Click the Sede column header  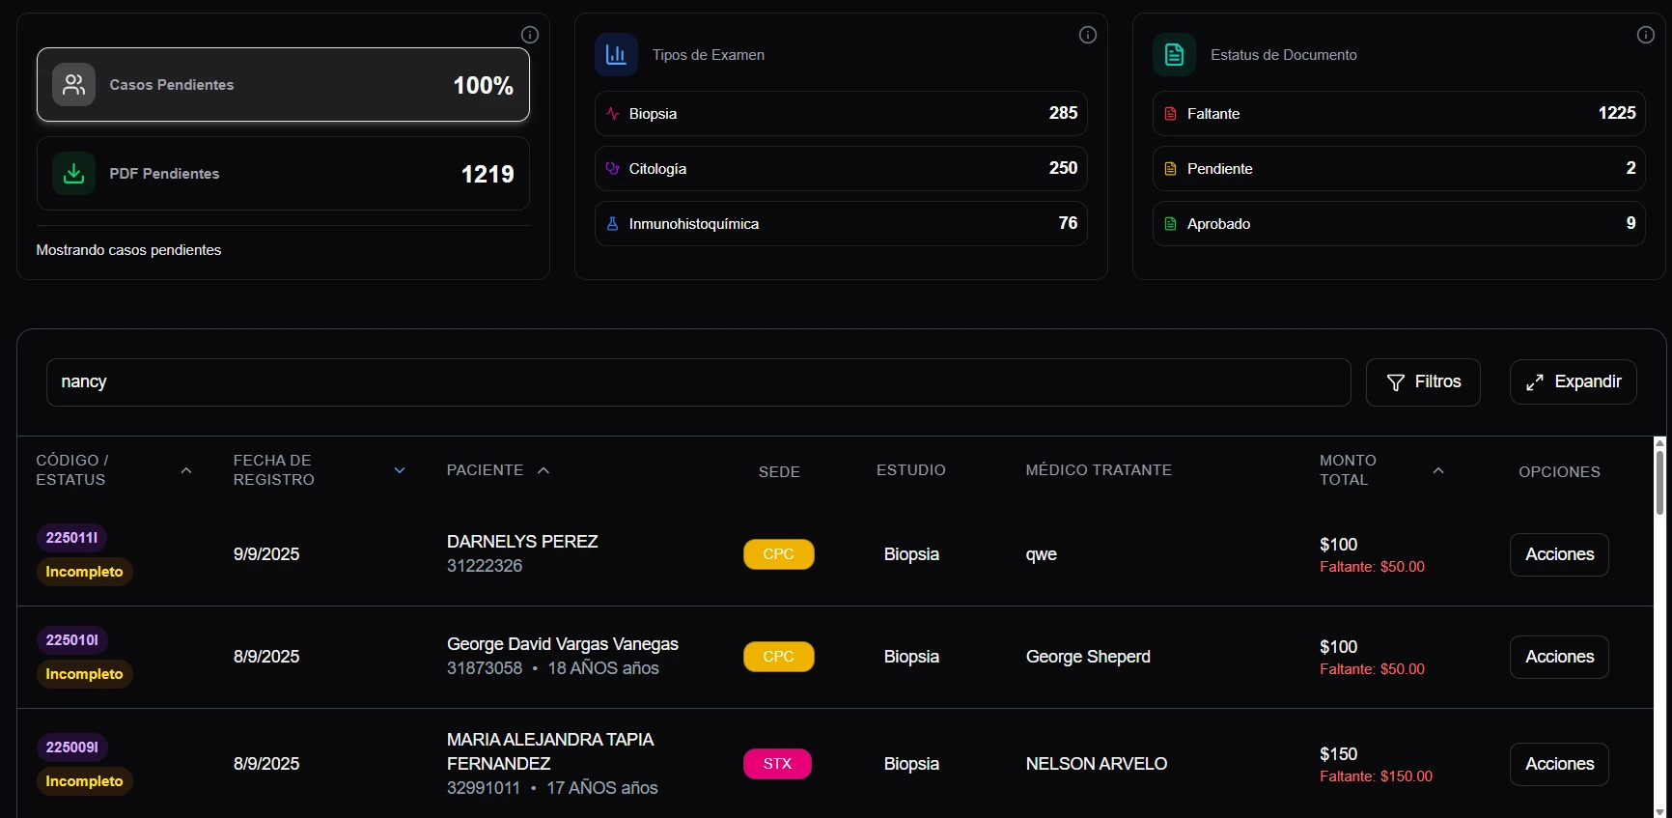[779, 471]
